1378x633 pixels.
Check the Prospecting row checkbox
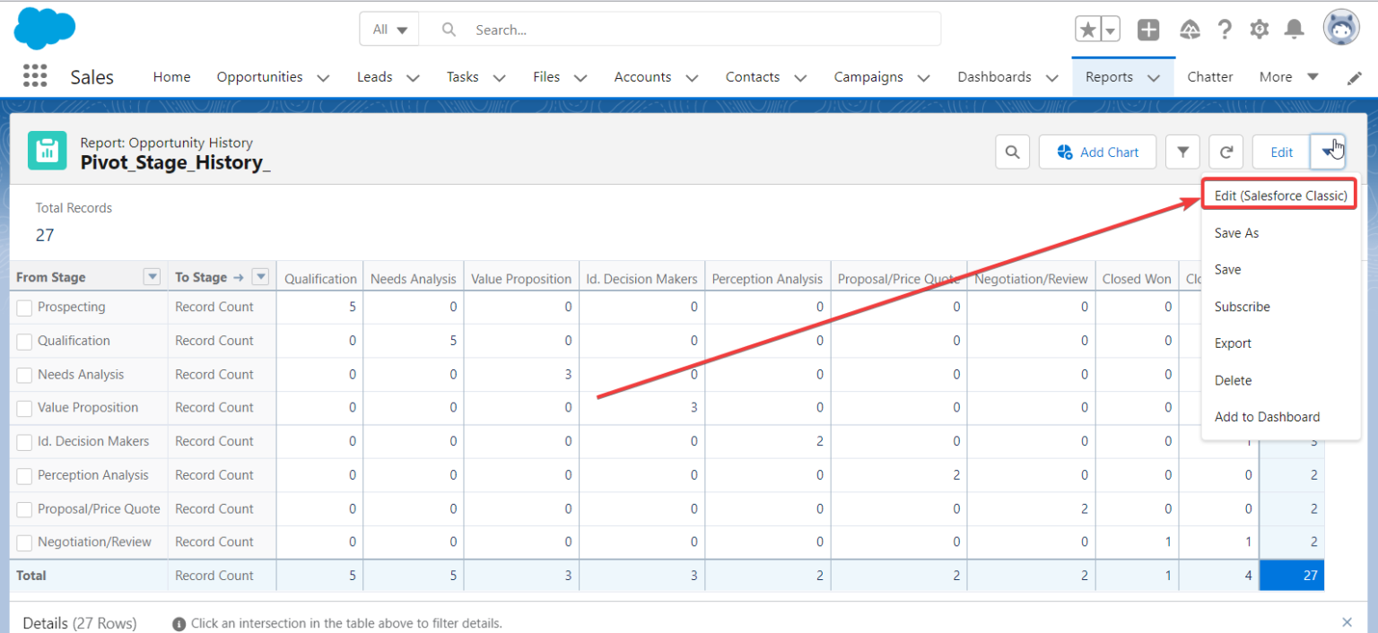(23, 308)
